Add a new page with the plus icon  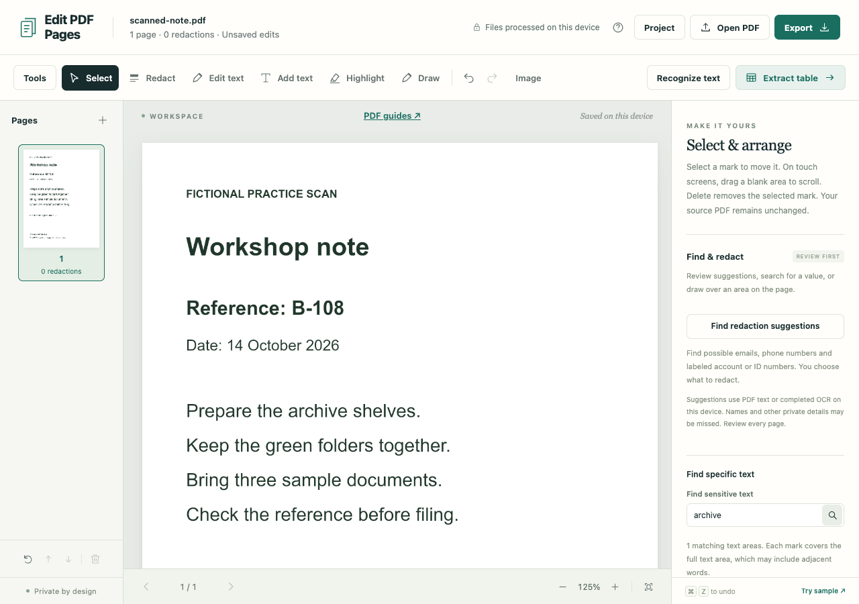(x=103, y=120)
